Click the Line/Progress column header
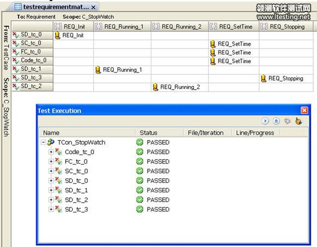The image size is (317, 247). (256, 132)
